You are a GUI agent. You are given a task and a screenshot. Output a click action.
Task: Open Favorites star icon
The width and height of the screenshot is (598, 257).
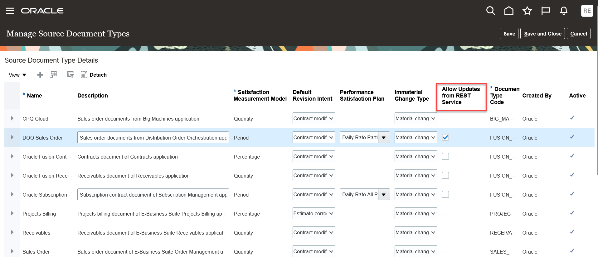click(527, 11)
